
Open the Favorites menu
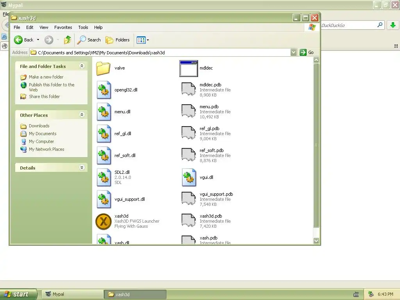pos(63,27)
